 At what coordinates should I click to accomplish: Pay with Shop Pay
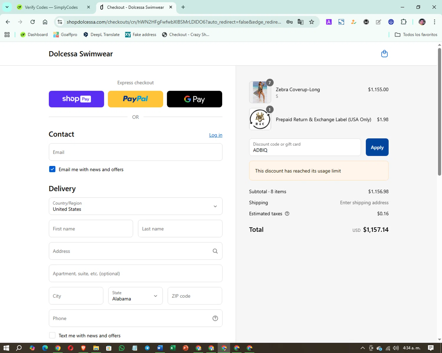click(x=76, y=99)
